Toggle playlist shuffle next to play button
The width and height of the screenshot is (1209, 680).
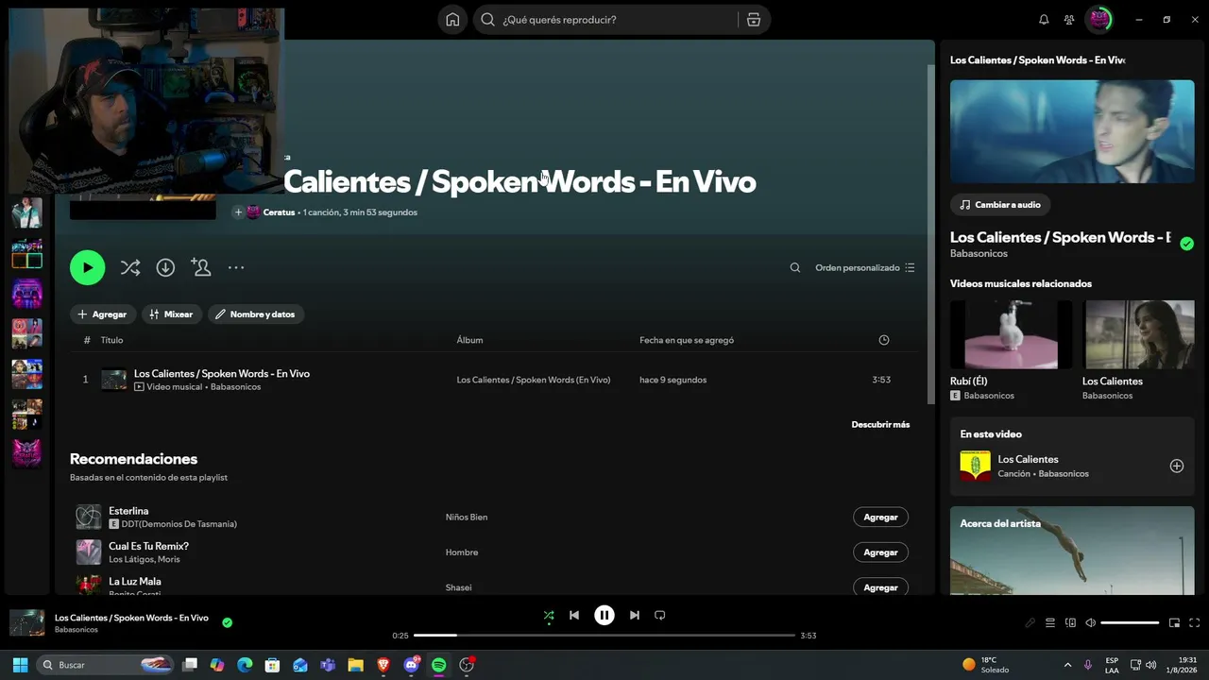click(x=130, y=268)
